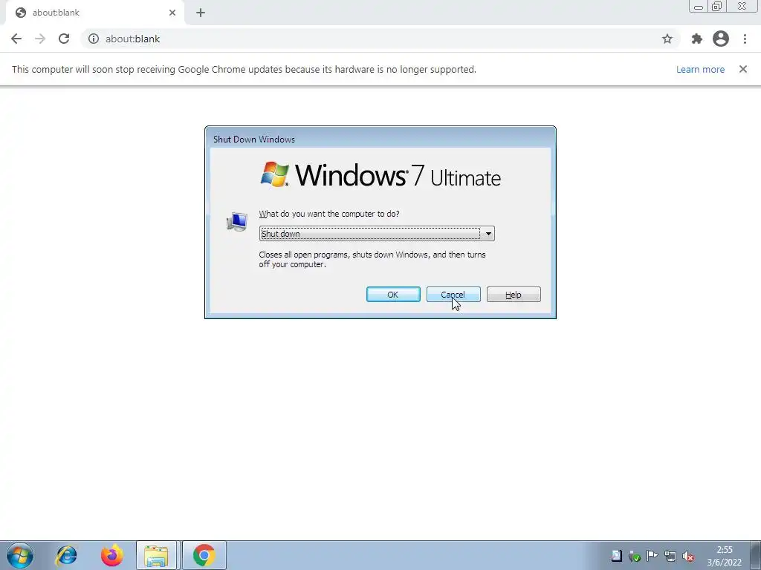Click the security shield tray icon

[635, 556]
